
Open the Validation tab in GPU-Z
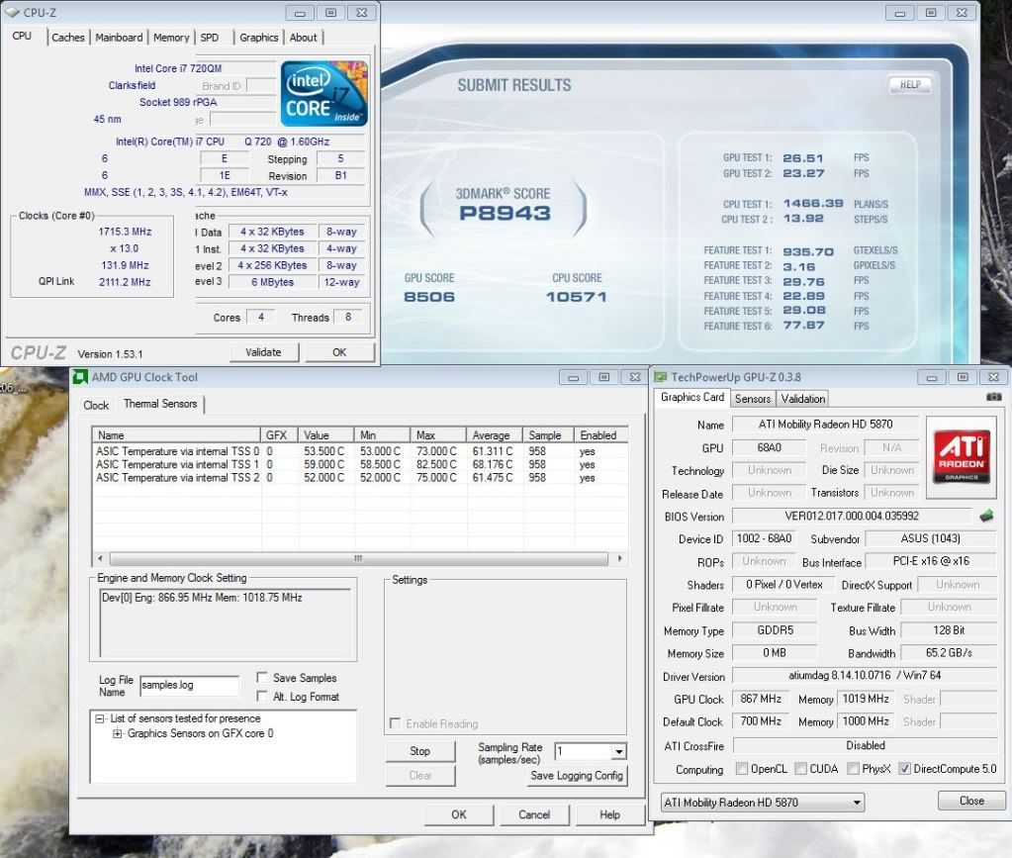tap(803, 399)
